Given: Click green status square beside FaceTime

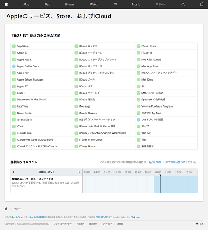Looking at the screenshot, I should pyautogui.click(x=14, y=106).
